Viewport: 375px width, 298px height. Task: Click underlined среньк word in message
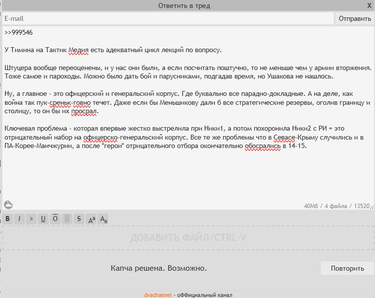[x=60, y=103]
